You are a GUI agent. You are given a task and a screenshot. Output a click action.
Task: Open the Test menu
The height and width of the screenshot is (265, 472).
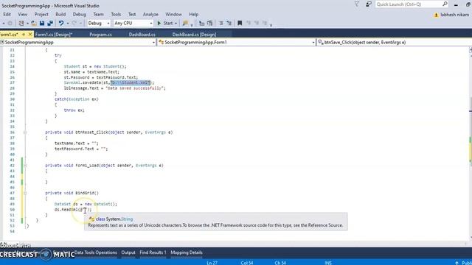132,14
